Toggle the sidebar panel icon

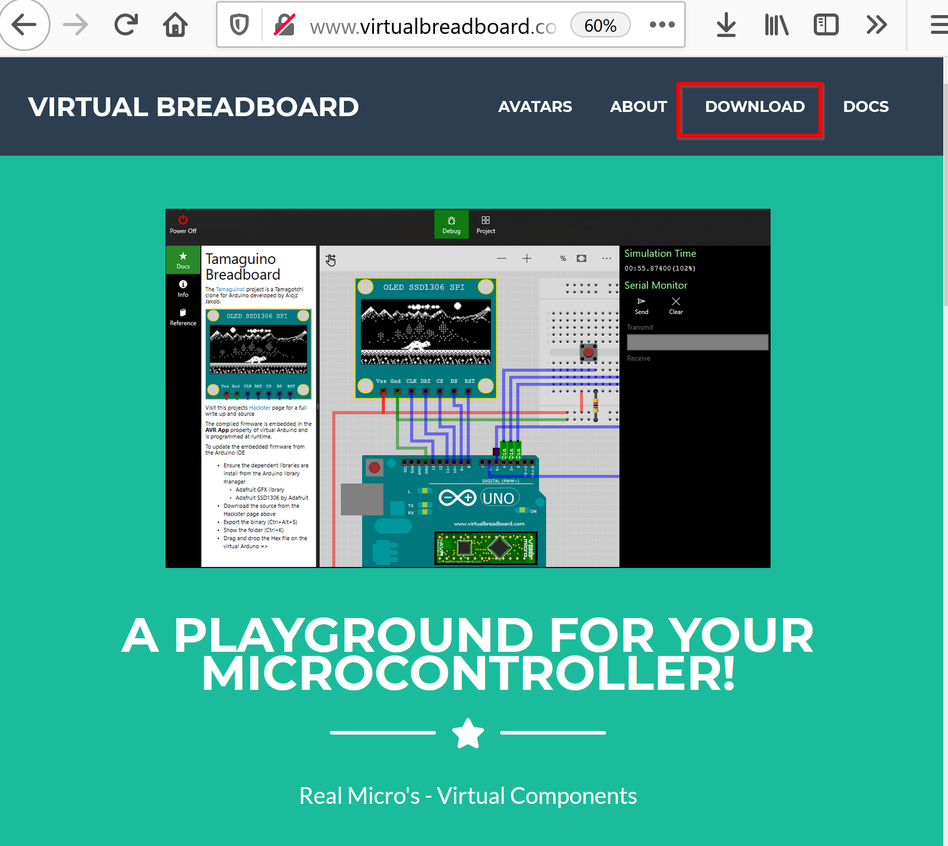click(x=826, y=24)
